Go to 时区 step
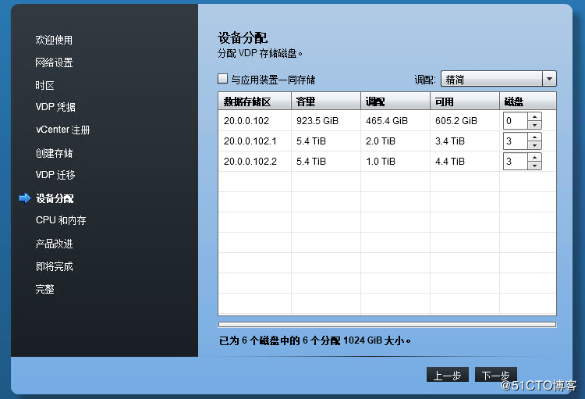Image resolution: width=585 pixels, height=399 pixels. pyautogui.click(x=44, y=85)
